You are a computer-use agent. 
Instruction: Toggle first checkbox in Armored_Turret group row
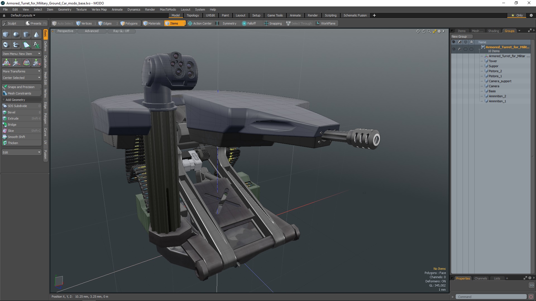tap(465, 49)
